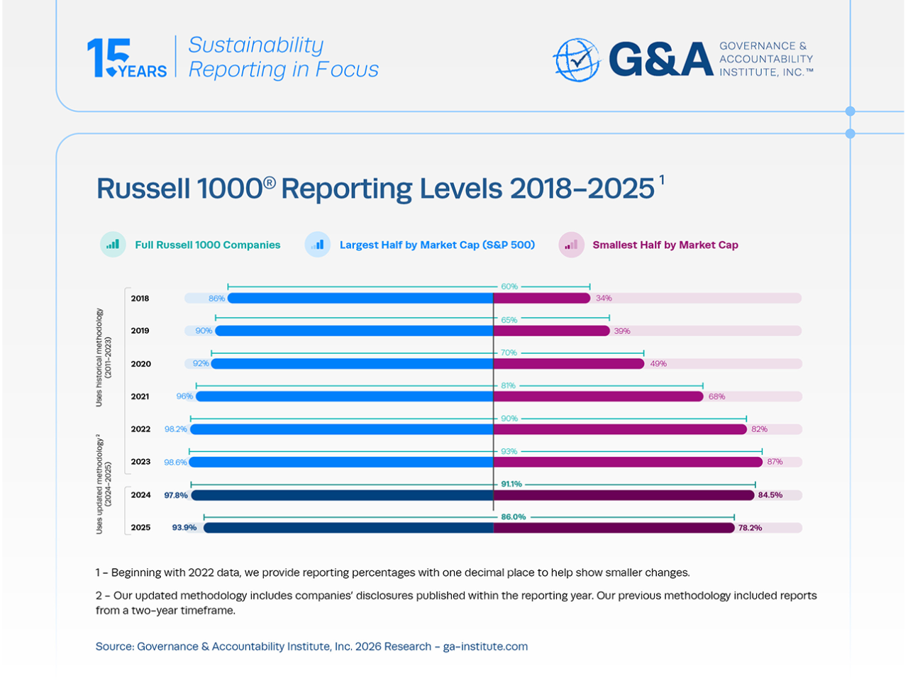Select the 'Smallest Half by Market Cap' label

coord(665,245)
